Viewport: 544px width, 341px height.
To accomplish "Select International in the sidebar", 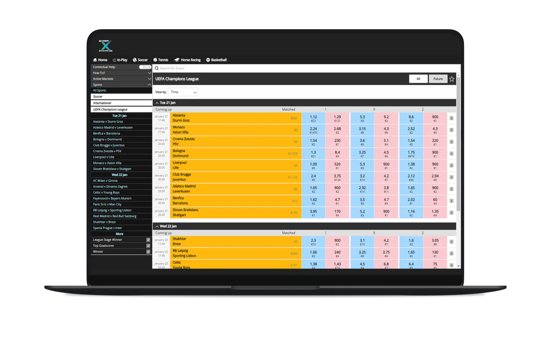I will [121, 103].
